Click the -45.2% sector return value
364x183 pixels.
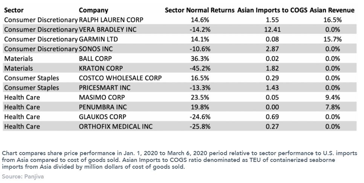pyautogui.click(x=200, y=68)
